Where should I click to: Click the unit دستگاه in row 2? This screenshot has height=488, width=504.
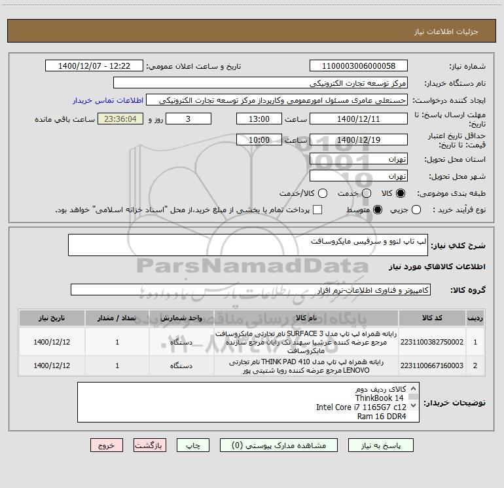click(181, 366)
